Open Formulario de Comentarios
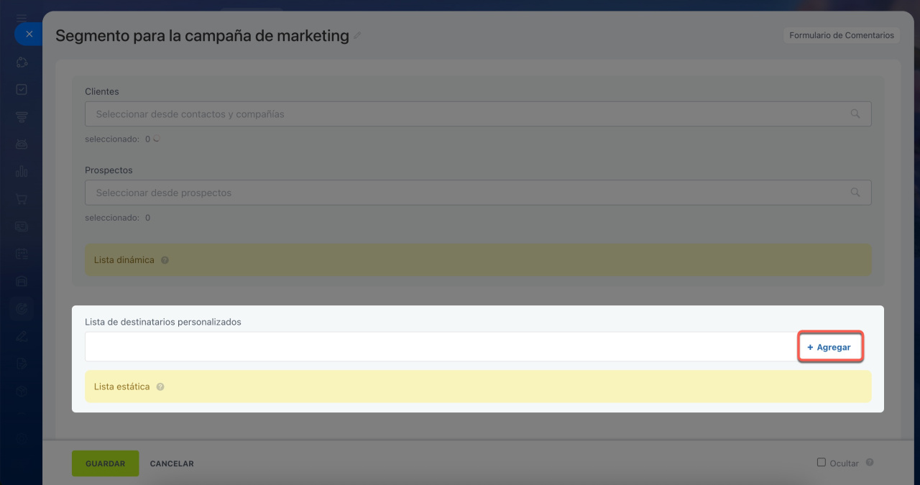Viewport: 920px width, 485px height. (842, 35)
